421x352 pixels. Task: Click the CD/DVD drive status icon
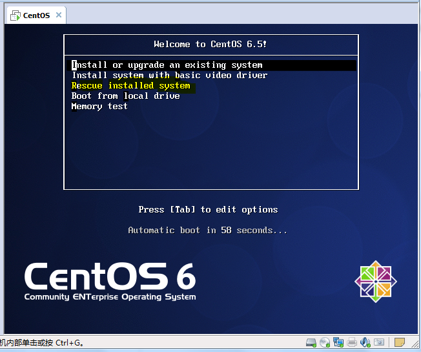point(325,342)
